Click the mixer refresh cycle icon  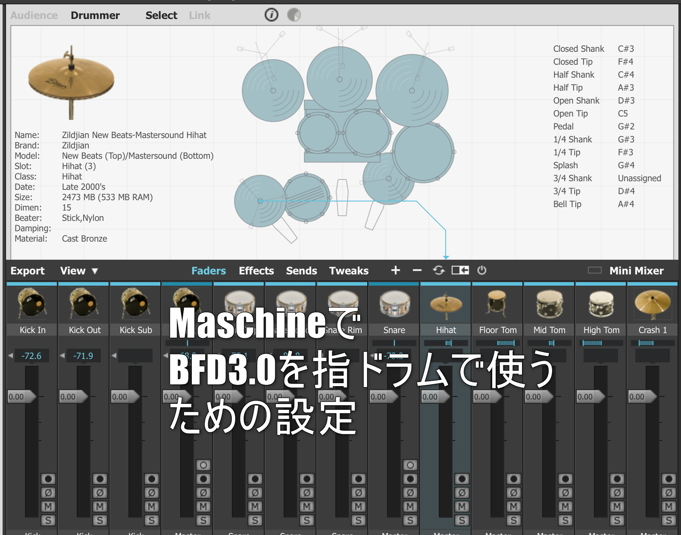tap(438, 270)
